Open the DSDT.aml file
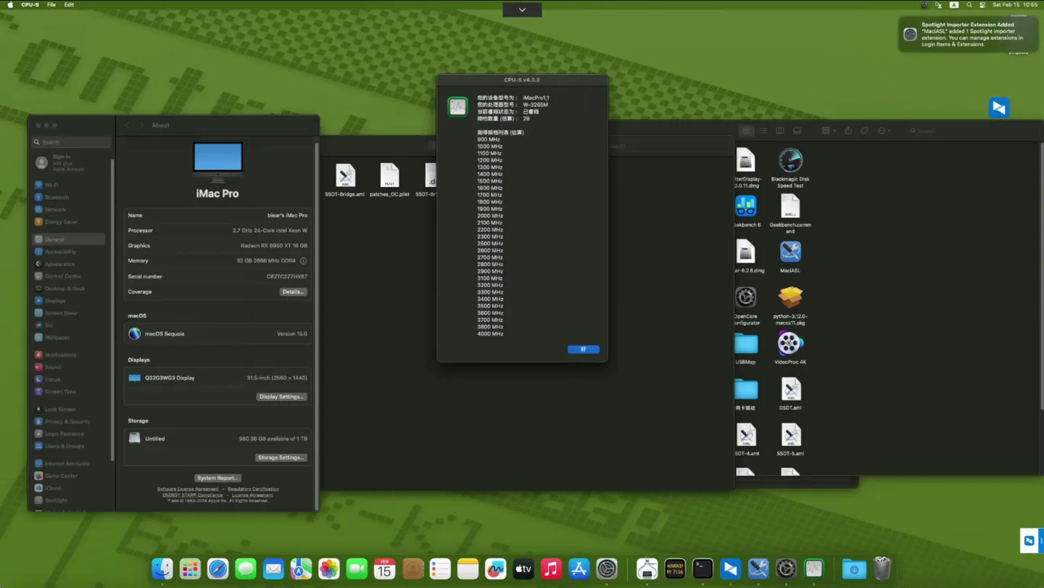The height and width of the screenshot is (588, 1044). pyautogui.click(x=790, y=390)
